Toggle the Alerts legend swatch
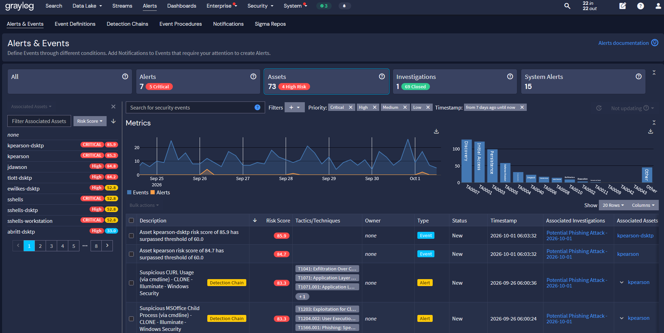 153,192
